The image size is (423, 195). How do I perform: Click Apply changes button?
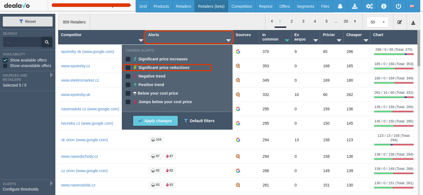(155, 121)
